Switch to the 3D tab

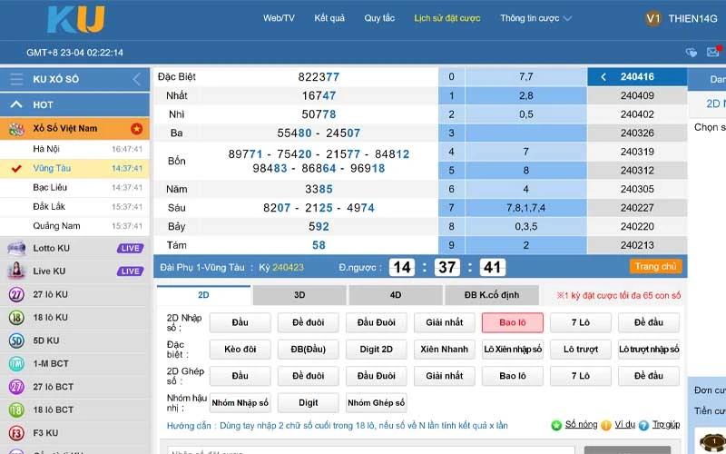click(299, 295)
